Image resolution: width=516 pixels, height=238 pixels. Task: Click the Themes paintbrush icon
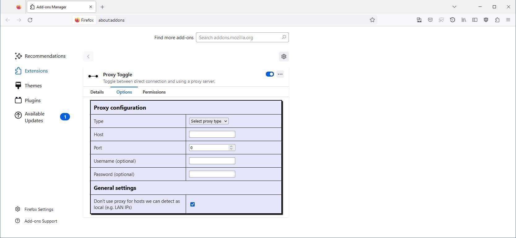18,86
